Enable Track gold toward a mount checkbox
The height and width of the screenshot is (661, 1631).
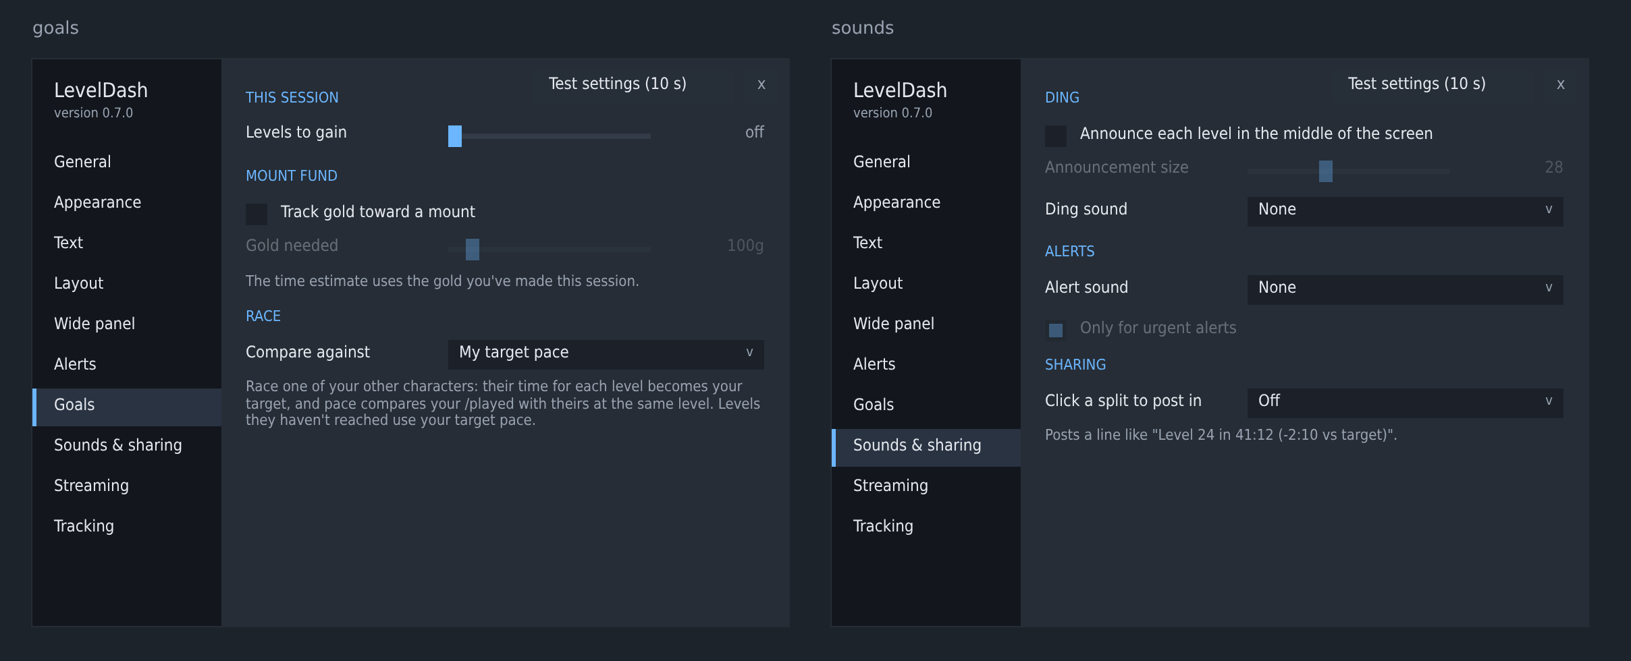tap(257, 214)
